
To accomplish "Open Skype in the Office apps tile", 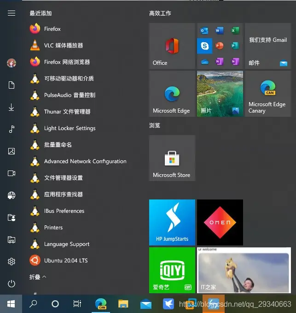I will click(204, 46).
